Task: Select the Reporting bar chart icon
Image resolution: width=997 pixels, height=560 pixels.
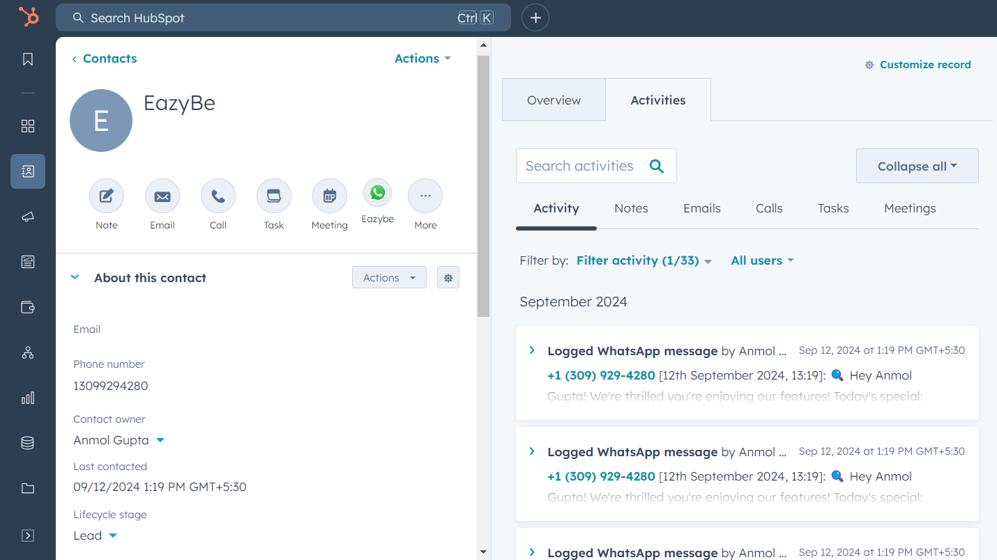Action: click(27, 398)
